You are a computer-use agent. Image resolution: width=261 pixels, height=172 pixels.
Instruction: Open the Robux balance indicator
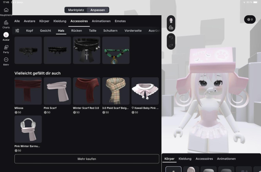click(x=249, y=19)
